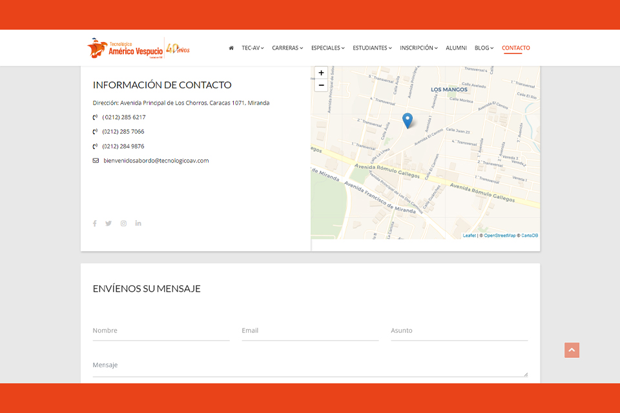Screen dimensions: 620x413
Task: Open the LinkedIn social icon
Action: (x=138, y=223)
